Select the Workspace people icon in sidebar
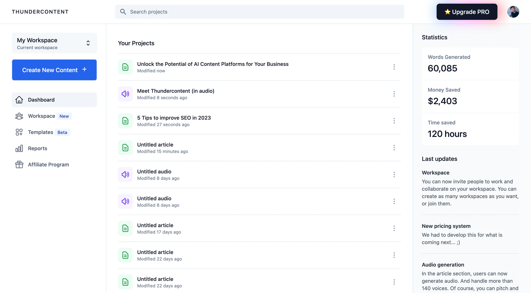 [19, 116]
